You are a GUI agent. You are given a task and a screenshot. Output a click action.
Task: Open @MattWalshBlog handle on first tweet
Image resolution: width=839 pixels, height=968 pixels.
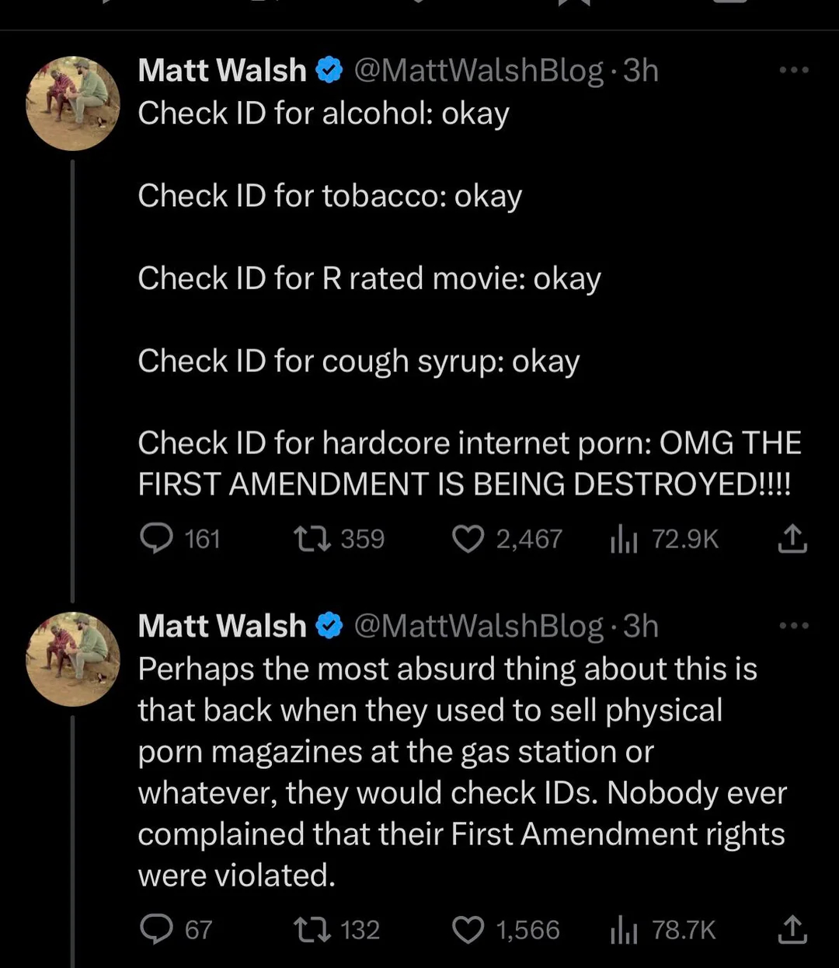(x=479, y=71)
